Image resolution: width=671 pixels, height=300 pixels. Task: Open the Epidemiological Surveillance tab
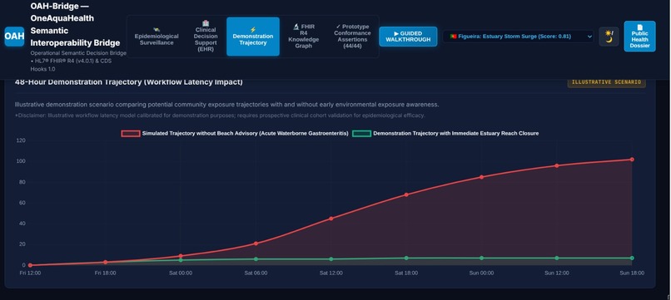coord(157,37)
